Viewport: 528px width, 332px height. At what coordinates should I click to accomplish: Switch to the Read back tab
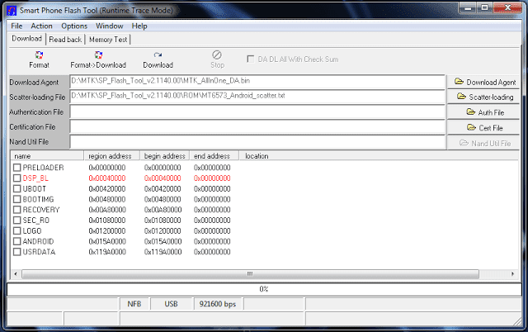[x=65, y=40]
